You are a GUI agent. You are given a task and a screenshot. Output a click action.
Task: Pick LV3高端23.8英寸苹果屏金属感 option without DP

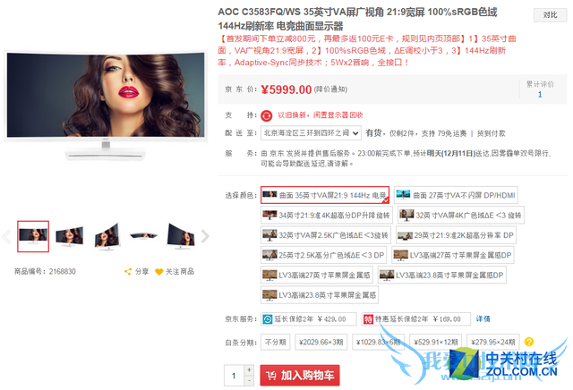(320, 295)
